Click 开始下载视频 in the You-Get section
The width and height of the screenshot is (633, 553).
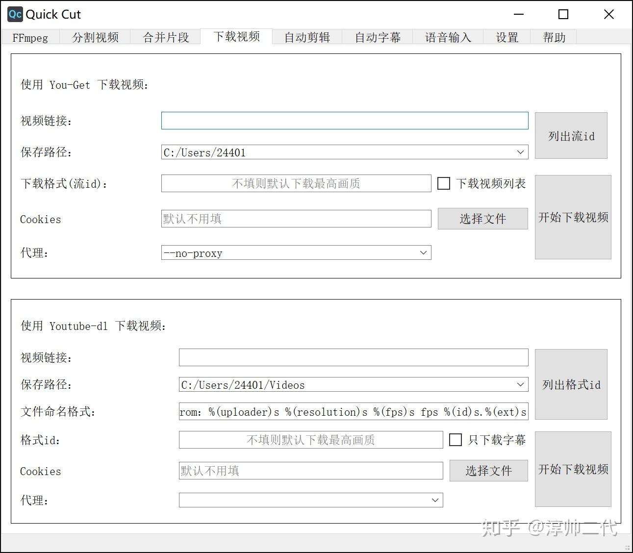pos(572,217)
